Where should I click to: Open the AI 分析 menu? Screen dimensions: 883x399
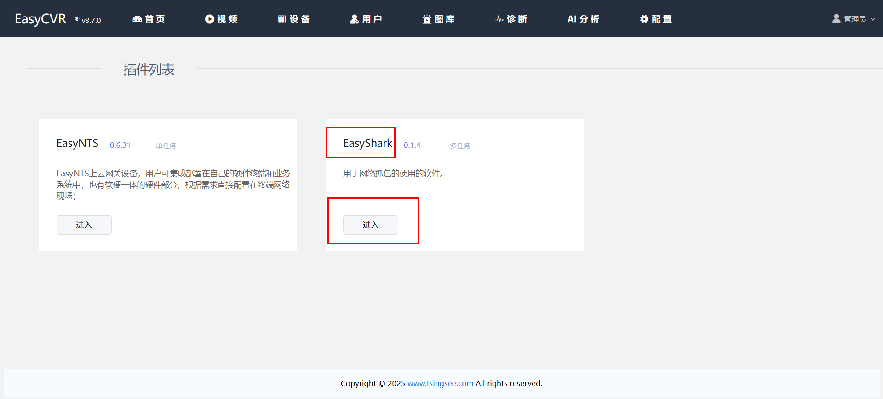[583, 19]
